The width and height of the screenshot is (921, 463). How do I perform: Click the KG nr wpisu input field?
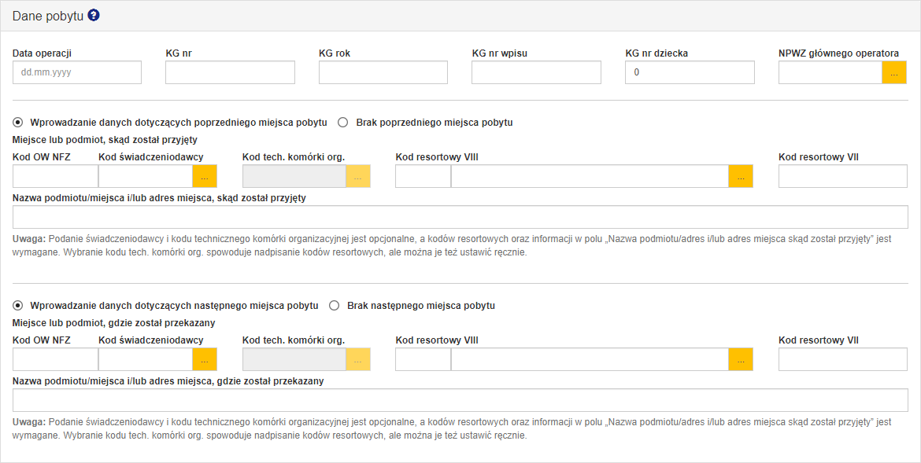(x=536, y=72)
